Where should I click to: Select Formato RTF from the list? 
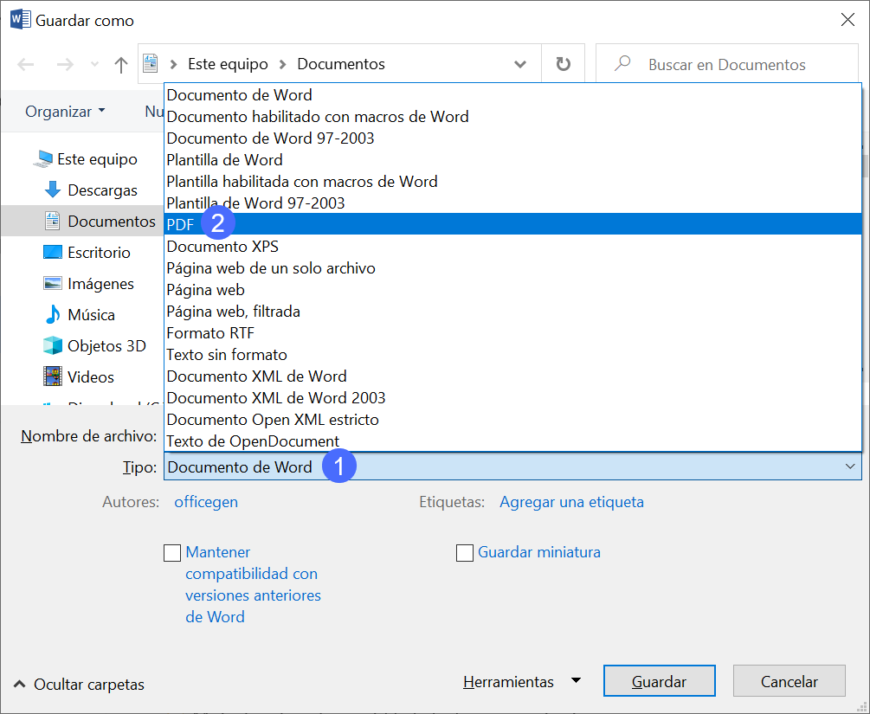512,332
